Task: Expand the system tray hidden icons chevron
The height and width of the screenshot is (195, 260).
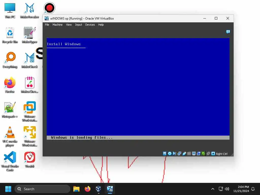Action: (x=213, y=189)
